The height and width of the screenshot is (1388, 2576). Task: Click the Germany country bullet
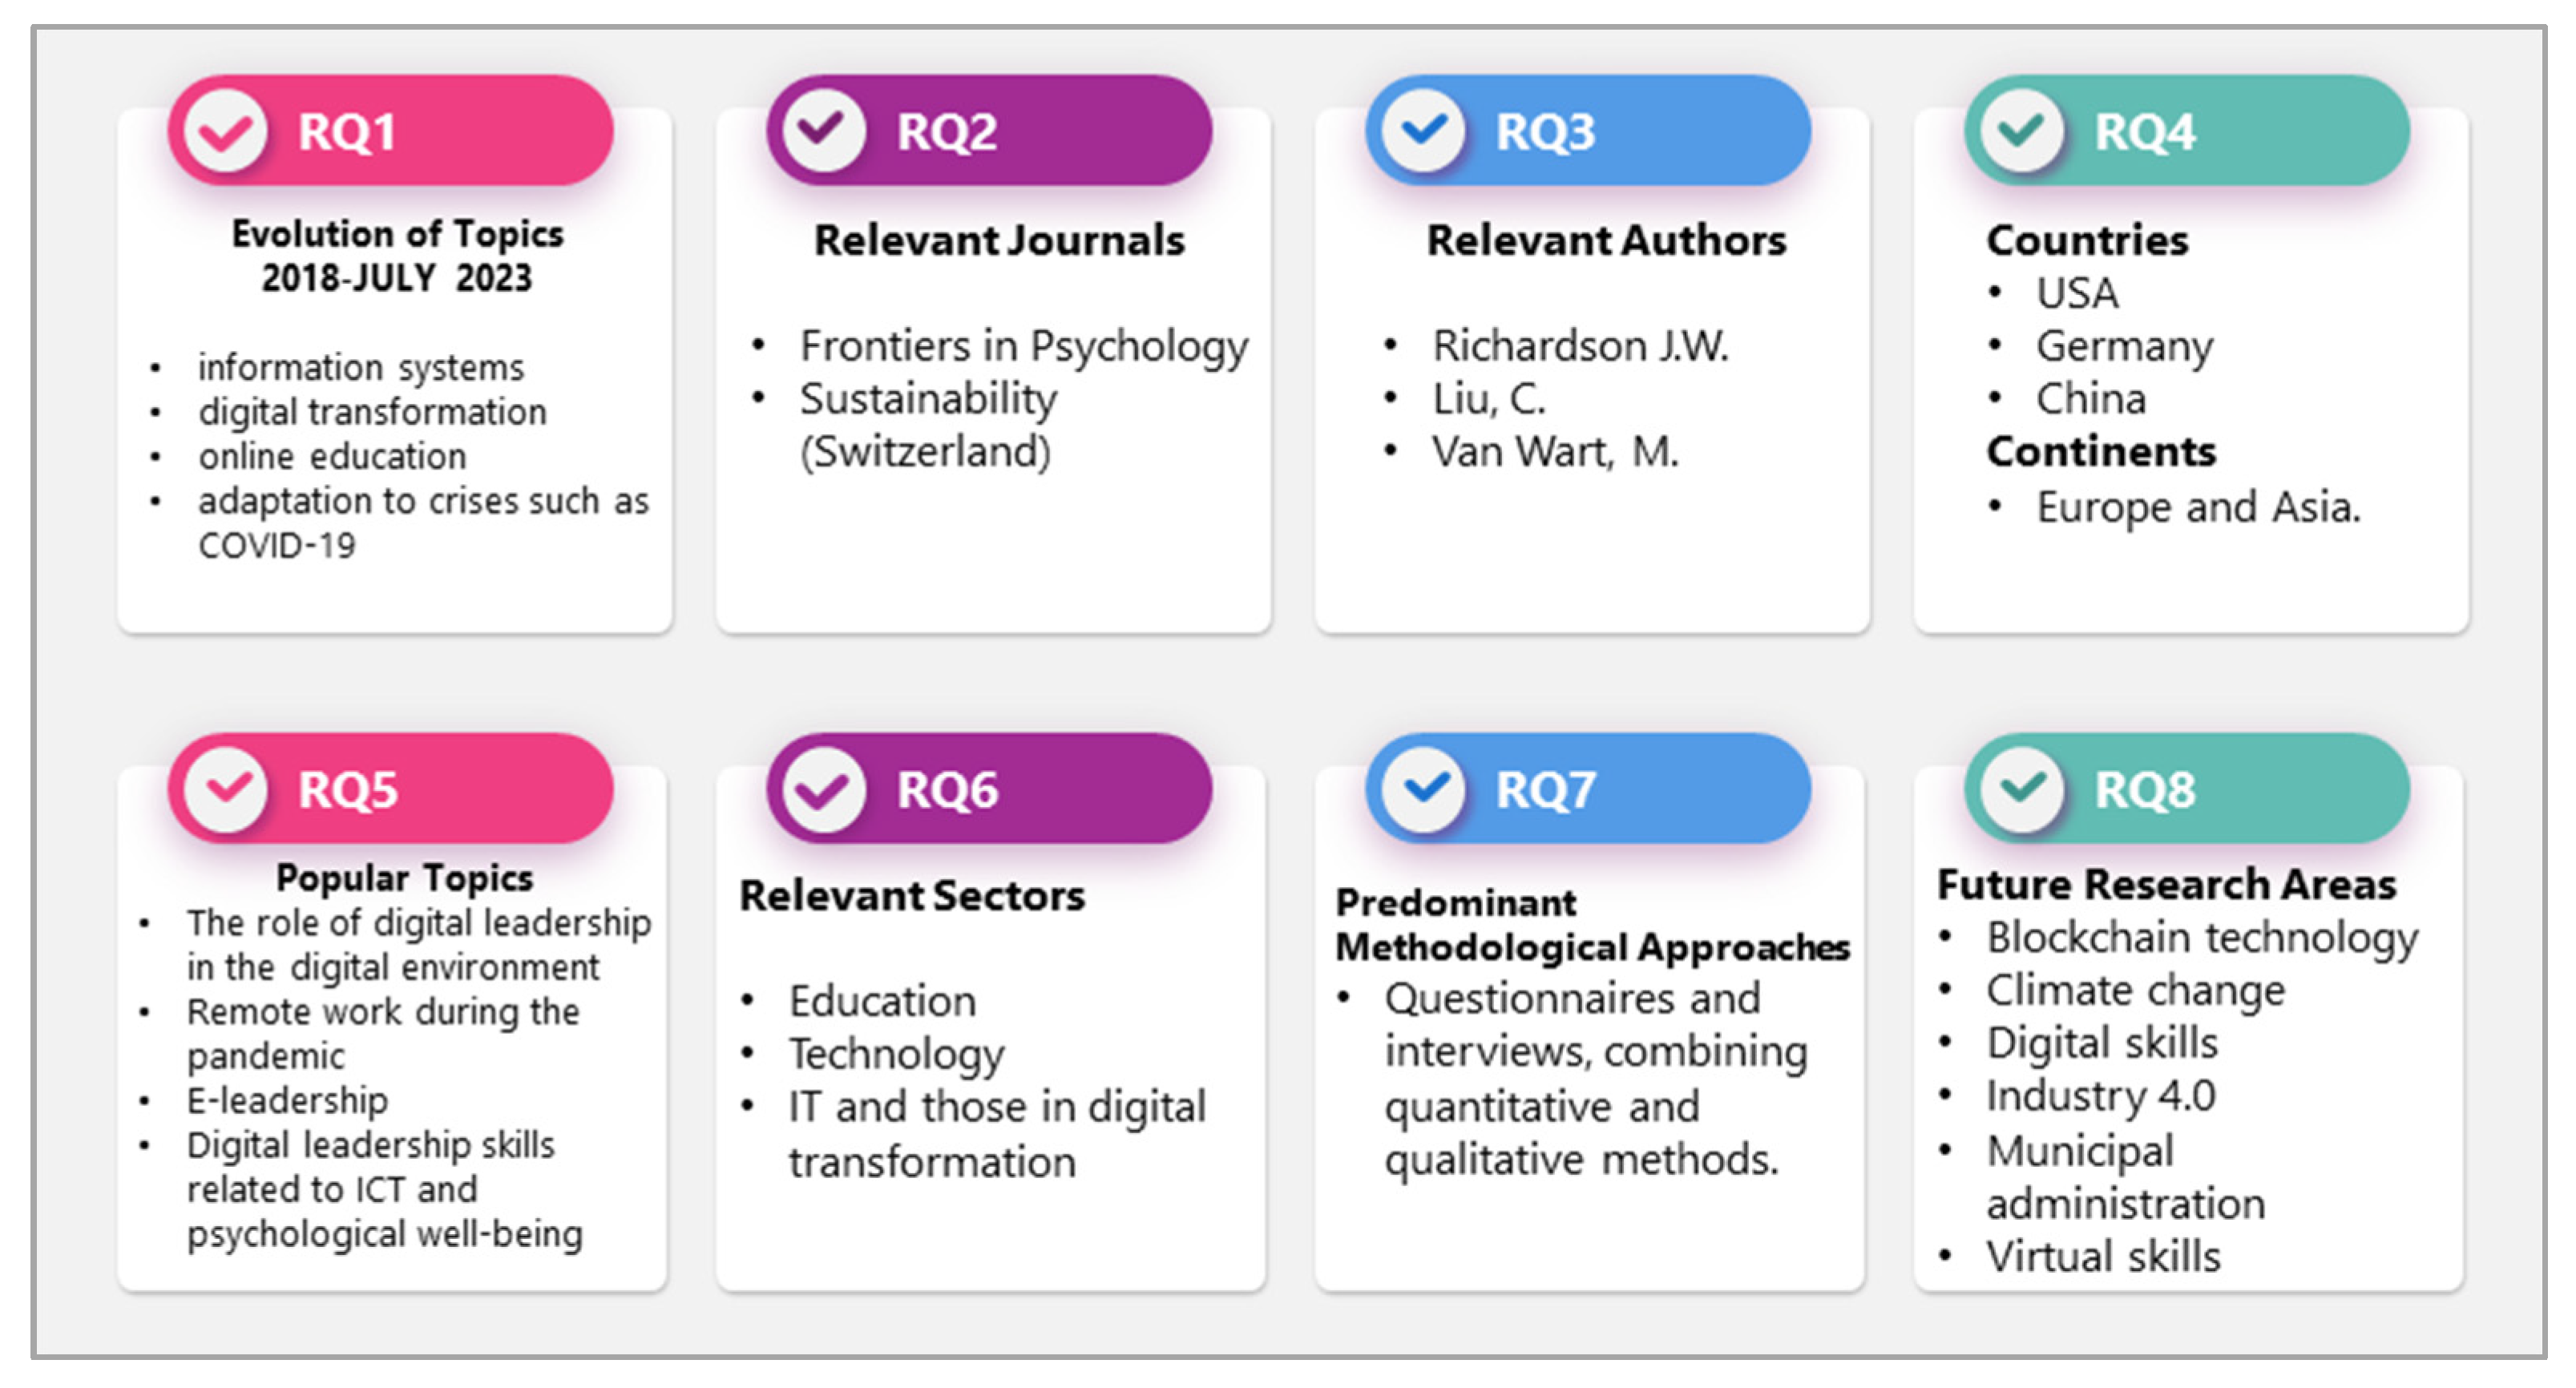pyautogui.click(x=2124, y=346)
